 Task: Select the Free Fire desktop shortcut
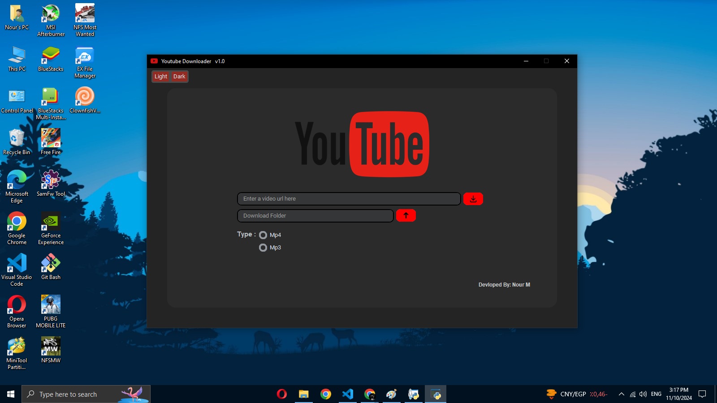click(x=51, y=143)
